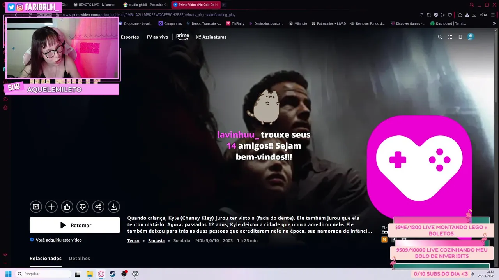Like the movie with thumbs up
The image size is (499, 280).
(x=67, y=207)
